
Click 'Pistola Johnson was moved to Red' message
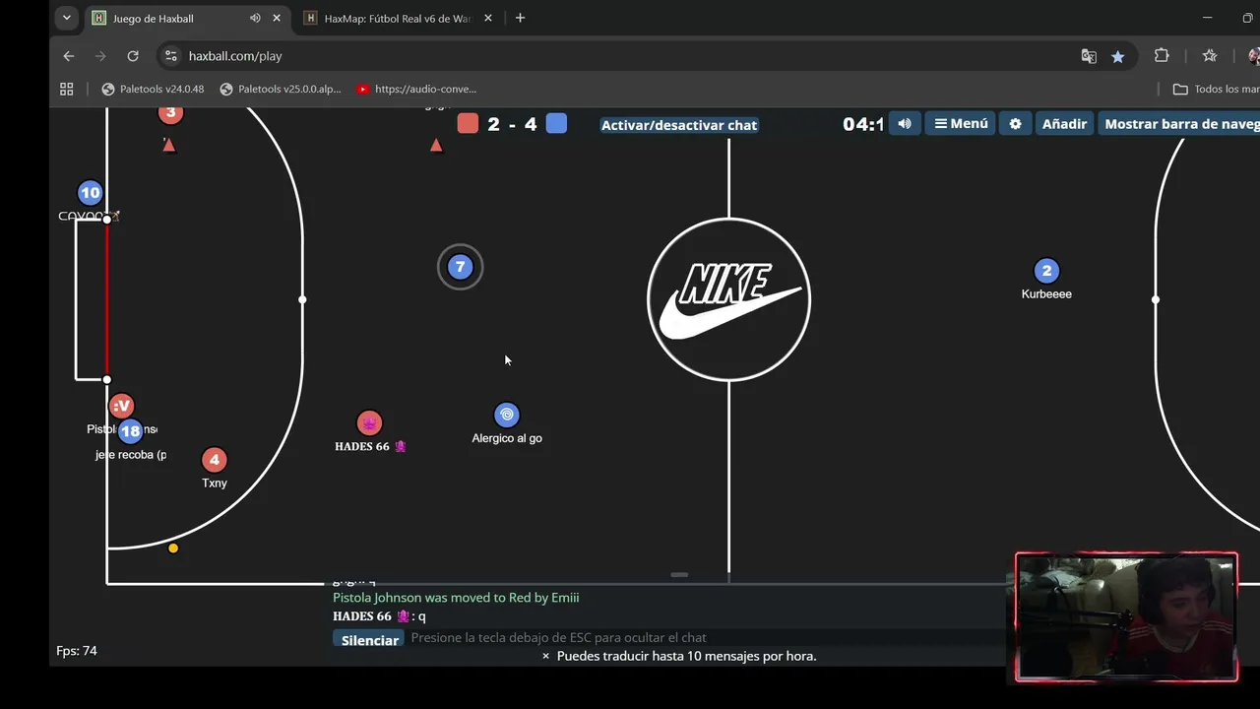point(456,598)
